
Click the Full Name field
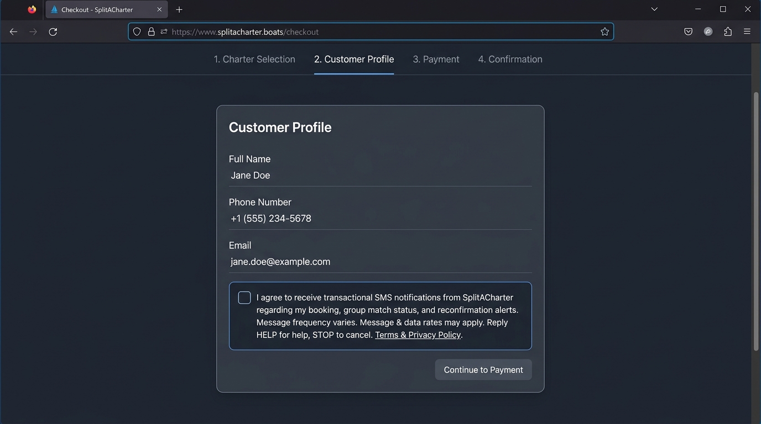(x=380, y=176)
